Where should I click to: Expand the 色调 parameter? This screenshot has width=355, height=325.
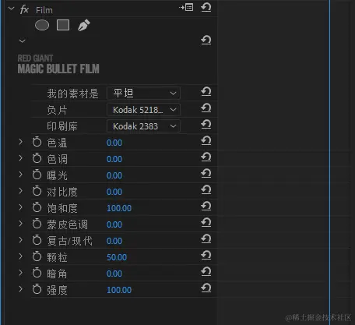click(21, 158)
